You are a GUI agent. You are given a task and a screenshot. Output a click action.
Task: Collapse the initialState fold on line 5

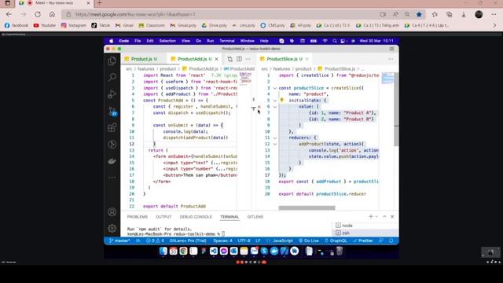coord(275,101)
